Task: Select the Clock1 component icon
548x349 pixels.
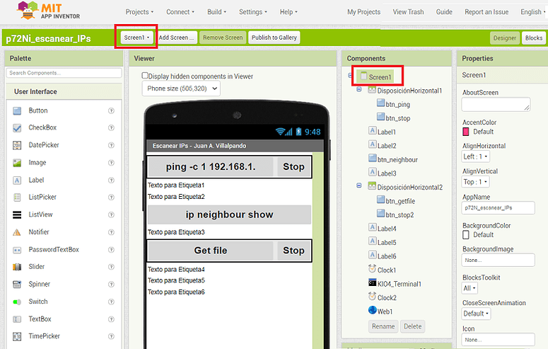Action: [x=372, y=269]
